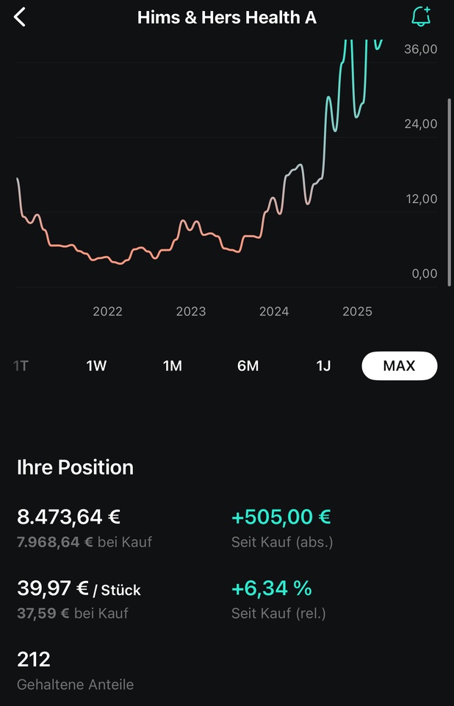Tap the 36,00 price axis label
Image resolution: width=454 pixels, height=706 pixels.
tap(421, 49)
